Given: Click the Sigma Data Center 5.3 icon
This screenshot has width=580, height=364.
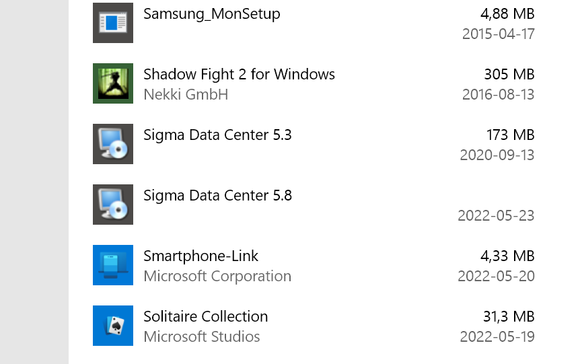Looking at the screenshot, I should pyautogui.click(x=113, y=144).
